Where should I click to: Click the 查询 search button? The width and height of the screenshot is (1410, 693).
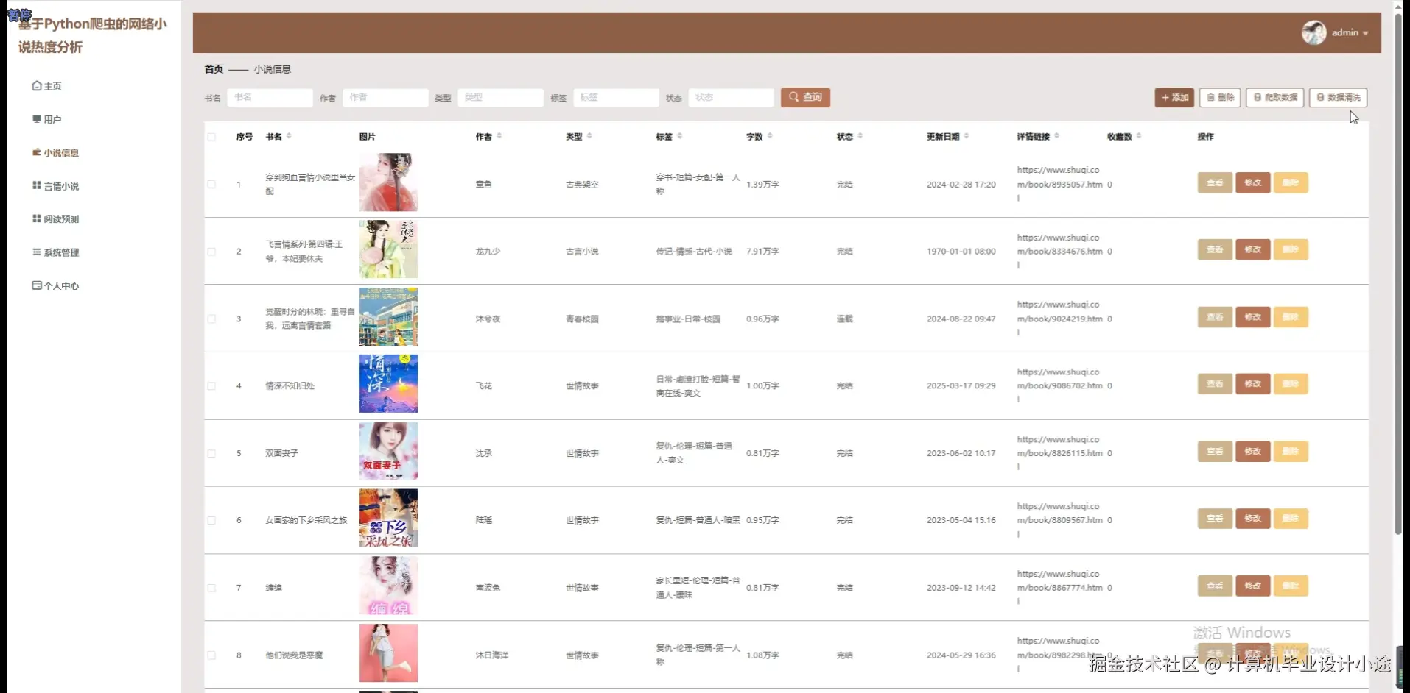tap(805, 97)
